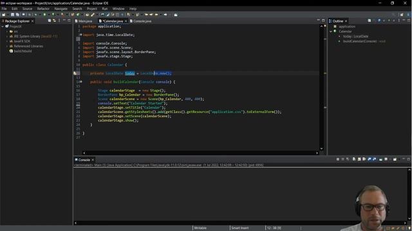Click the cursor position '12 : 38' status
The width and height of the screenshot is (412, 231).
click(274, 228)
